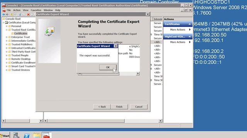Select Certificate Enrollment Requests folder

click(23, 62)
